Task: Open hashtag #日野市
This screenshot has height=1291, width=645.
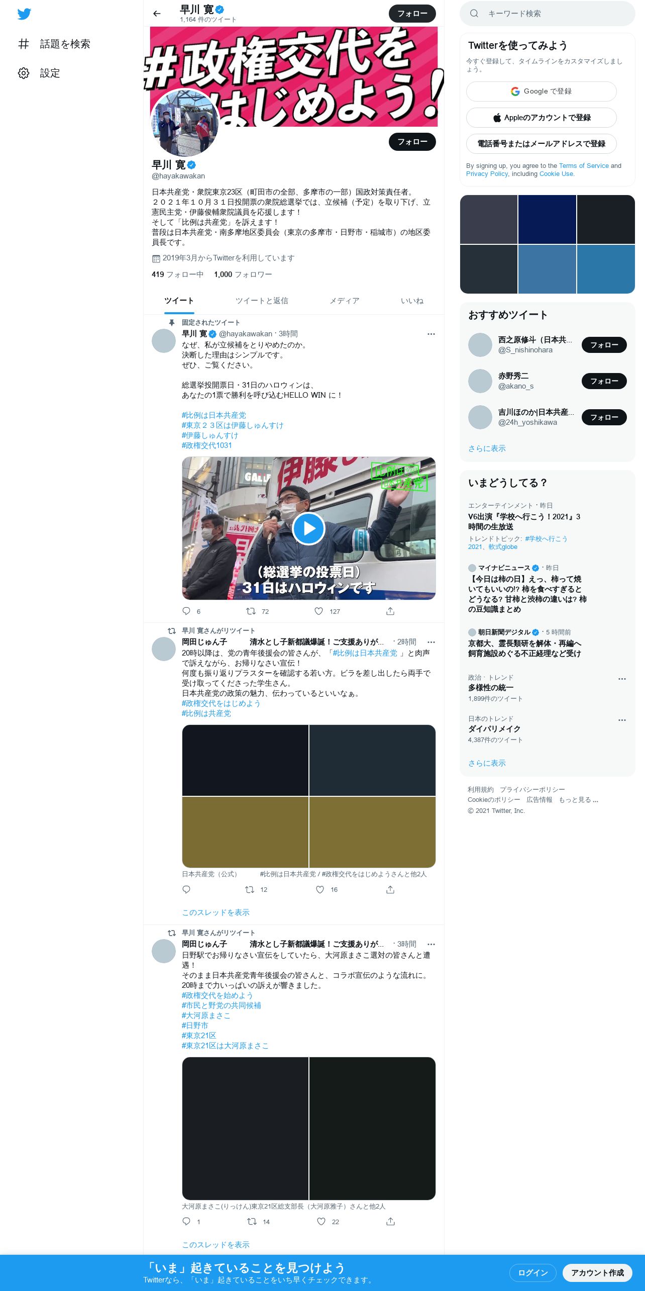Action: click(x=195, y=1026)
